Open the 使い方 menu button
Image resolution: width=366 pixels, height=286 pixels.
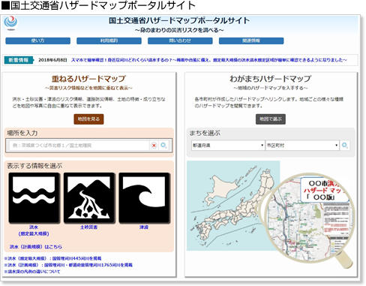coord(38,41)
